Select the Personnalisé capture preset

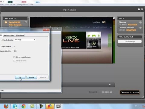tap(132, 25)
